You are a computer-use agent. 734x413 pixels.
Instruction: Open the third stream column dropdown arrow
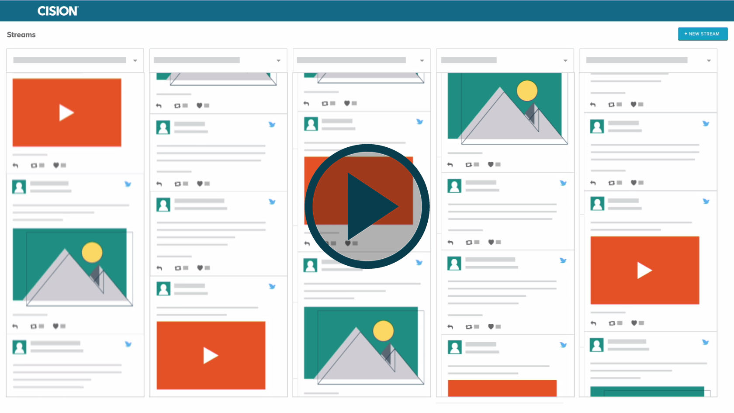pos(422,61)
